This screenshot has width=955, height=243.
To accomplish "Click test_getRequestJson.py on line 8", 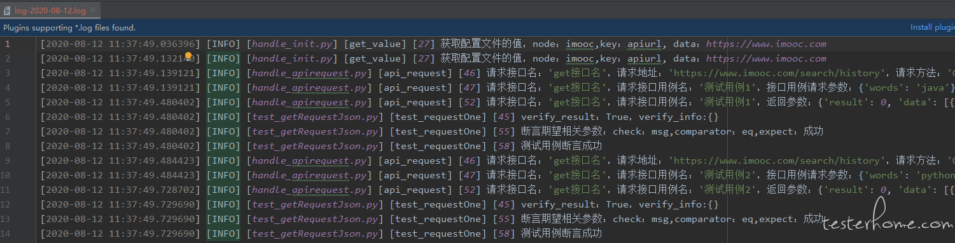I will (x=315, y=146).
